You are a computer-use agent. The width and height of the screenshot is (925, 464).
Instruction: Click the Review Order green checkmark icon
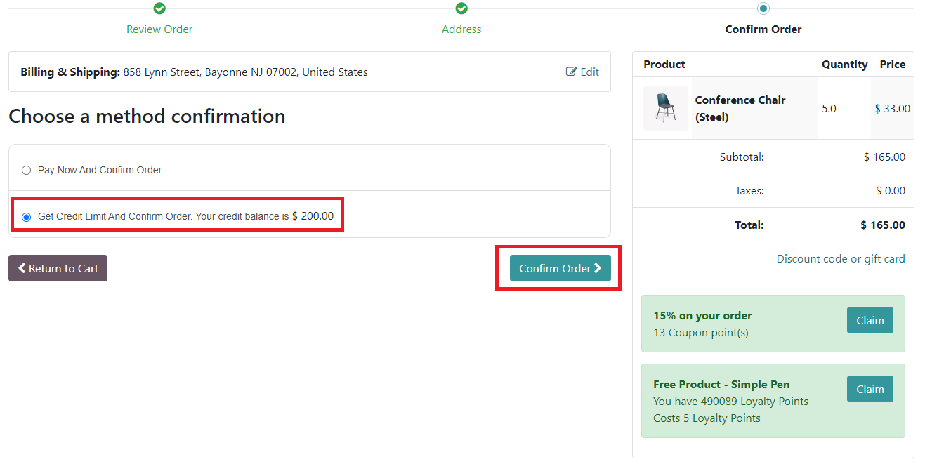click(x=159, y=8)
